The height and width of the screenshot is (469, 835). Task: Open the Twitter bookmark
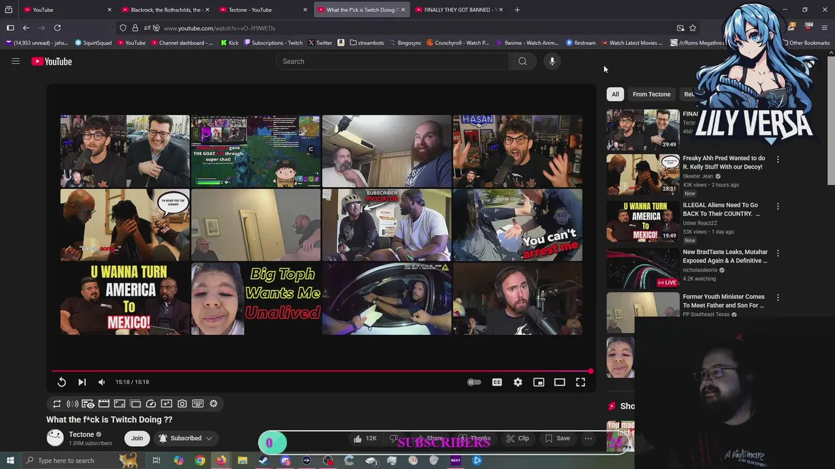320,43
